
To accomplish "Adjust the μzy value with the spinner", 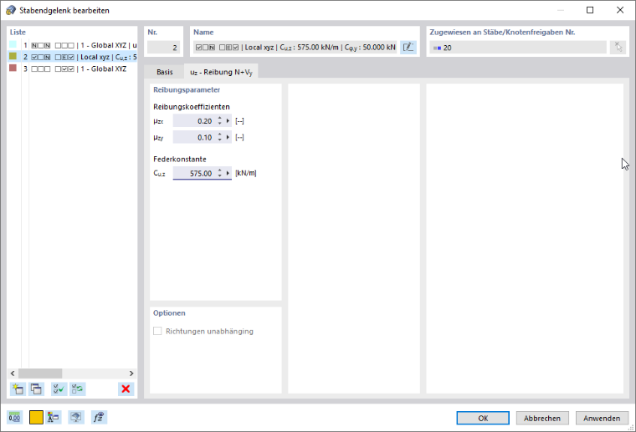I will tap(219, 138).
